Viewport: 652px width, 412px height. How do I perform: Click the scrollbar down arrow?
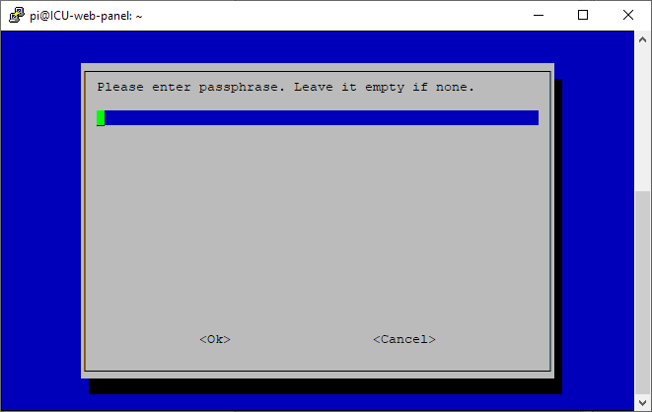click(x=642, y=402)
